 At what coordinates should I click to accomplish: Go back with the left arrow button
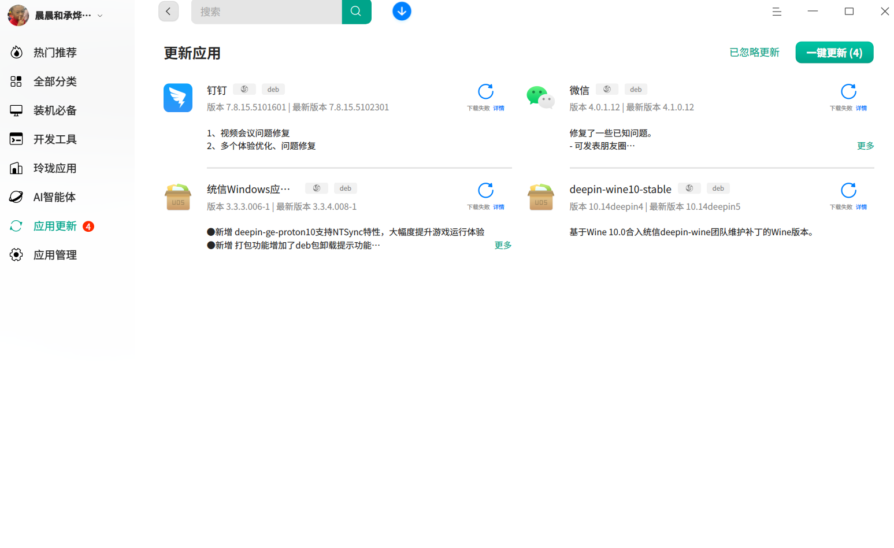[x=169, y=12]
